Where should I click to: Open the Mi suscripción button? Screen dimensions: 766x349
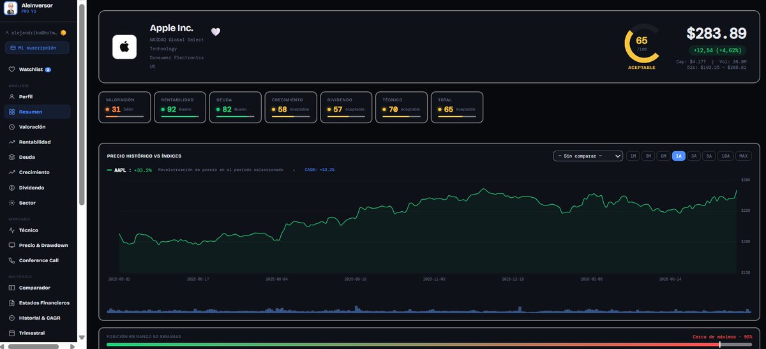[37, 48]
